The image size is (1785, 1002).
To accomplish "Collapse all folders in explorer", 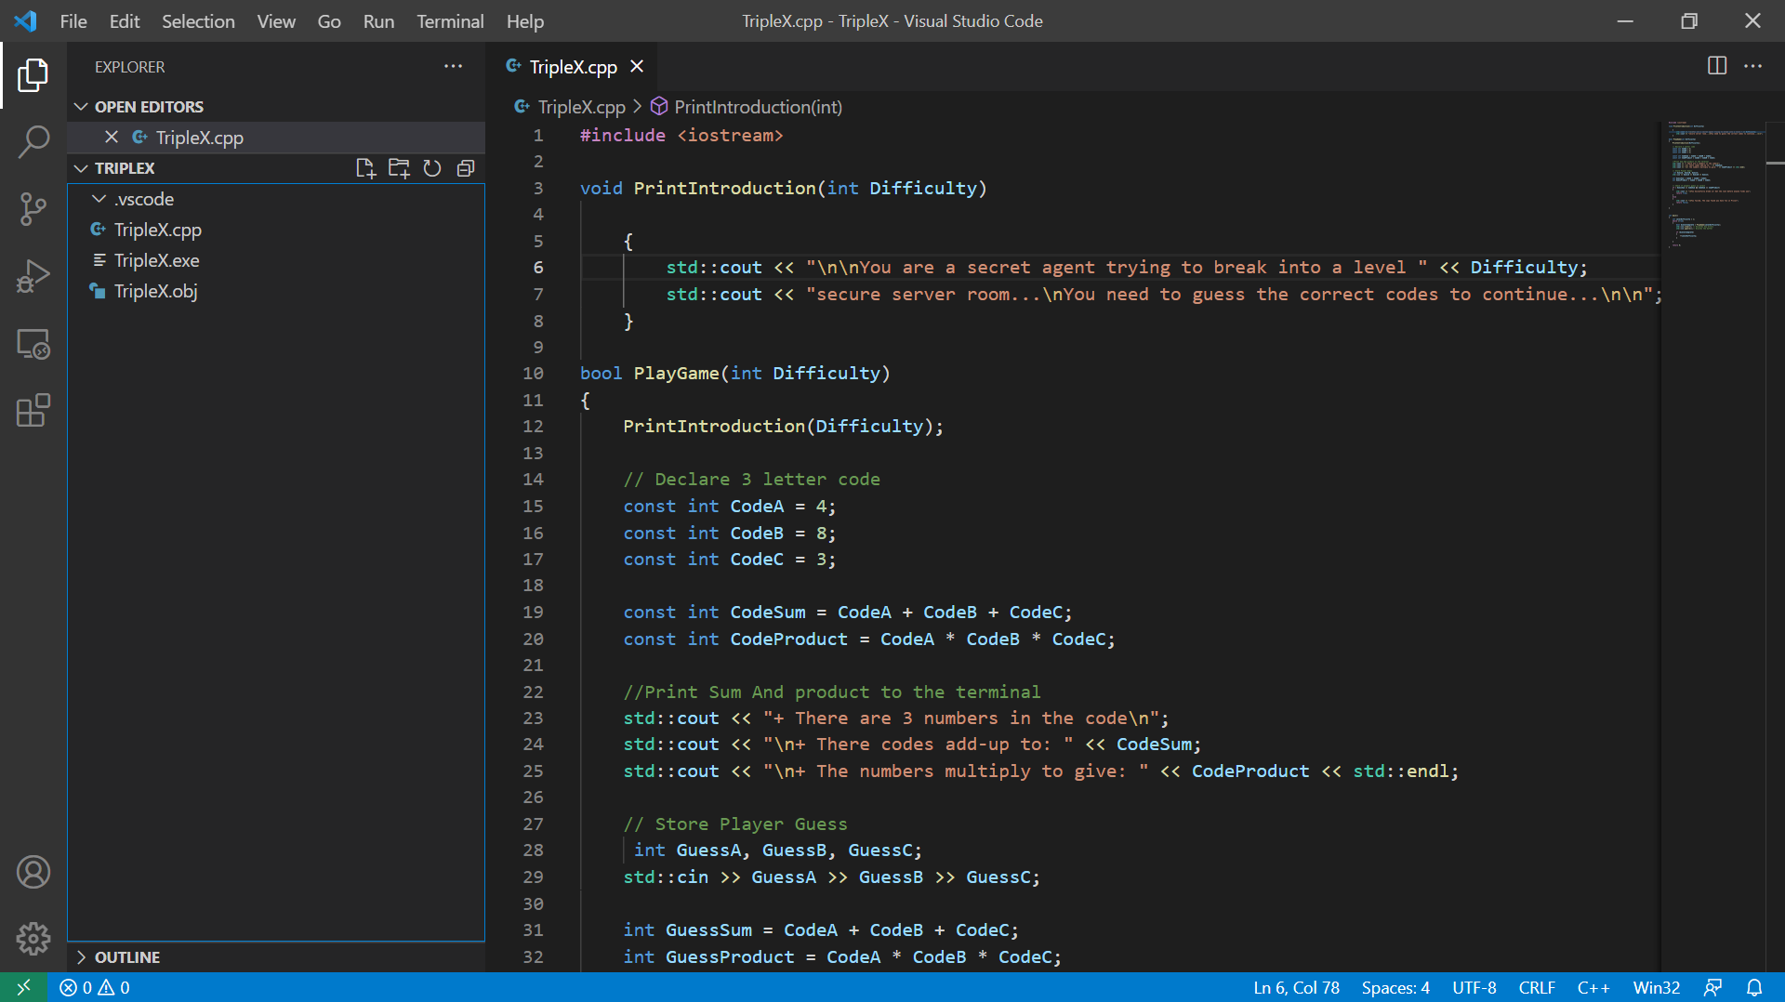I will pyautogui.click(x=466, y=168).
